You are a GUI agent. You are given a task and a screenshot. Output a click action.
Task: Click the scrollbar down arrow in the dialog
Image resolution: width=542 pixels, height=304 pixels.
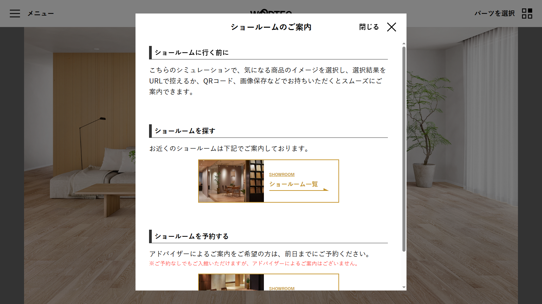click(x=404, y=287)
